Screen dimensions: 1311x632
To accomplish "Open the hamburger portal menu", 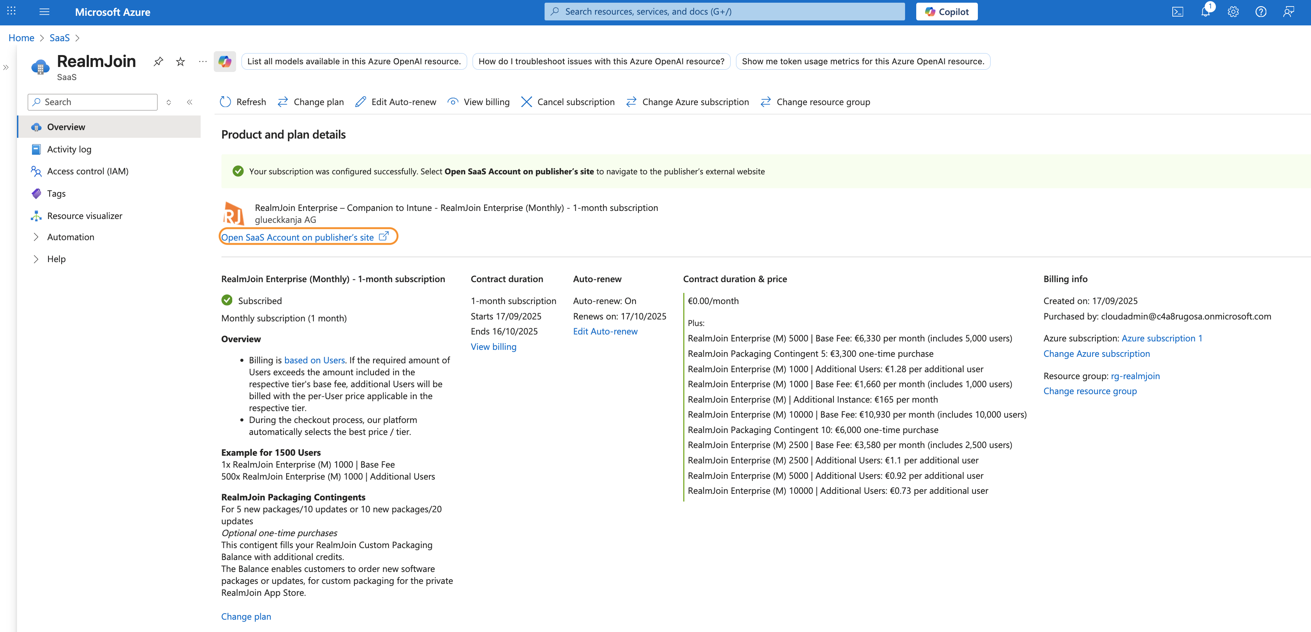I will pyautogui.click(x=44, y=12).
